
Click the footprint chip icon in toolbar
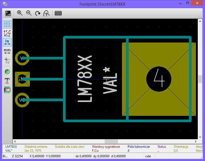point(58,13)
